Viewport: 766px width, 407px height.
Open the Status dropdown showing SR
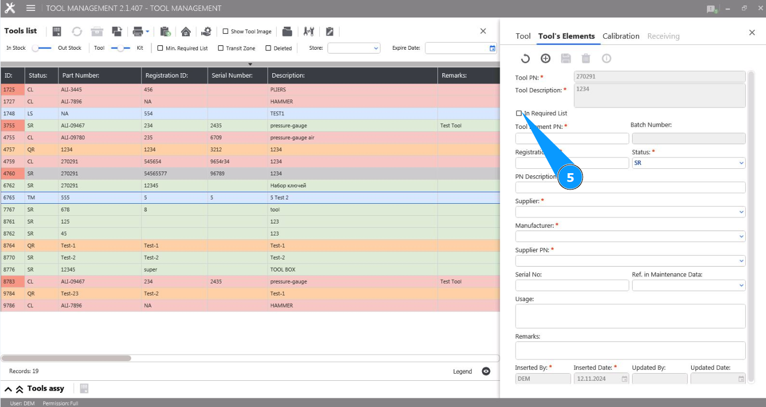pyautogui.click(x=688, y=163)
